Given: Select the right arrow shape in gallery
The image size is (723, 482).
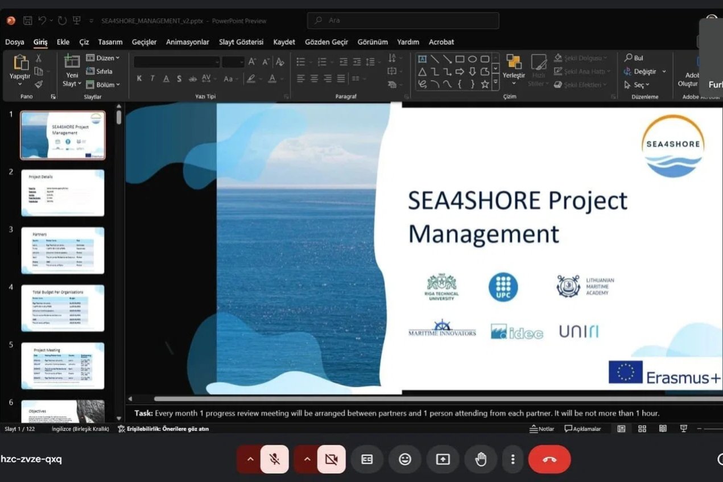Looking at the screenshot, I should [x=460, y=72].
